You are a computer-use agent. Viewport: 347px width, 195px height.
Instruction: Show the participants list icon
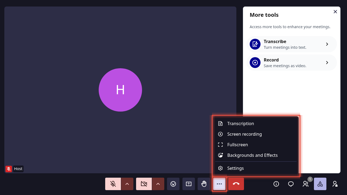(306, 184)
